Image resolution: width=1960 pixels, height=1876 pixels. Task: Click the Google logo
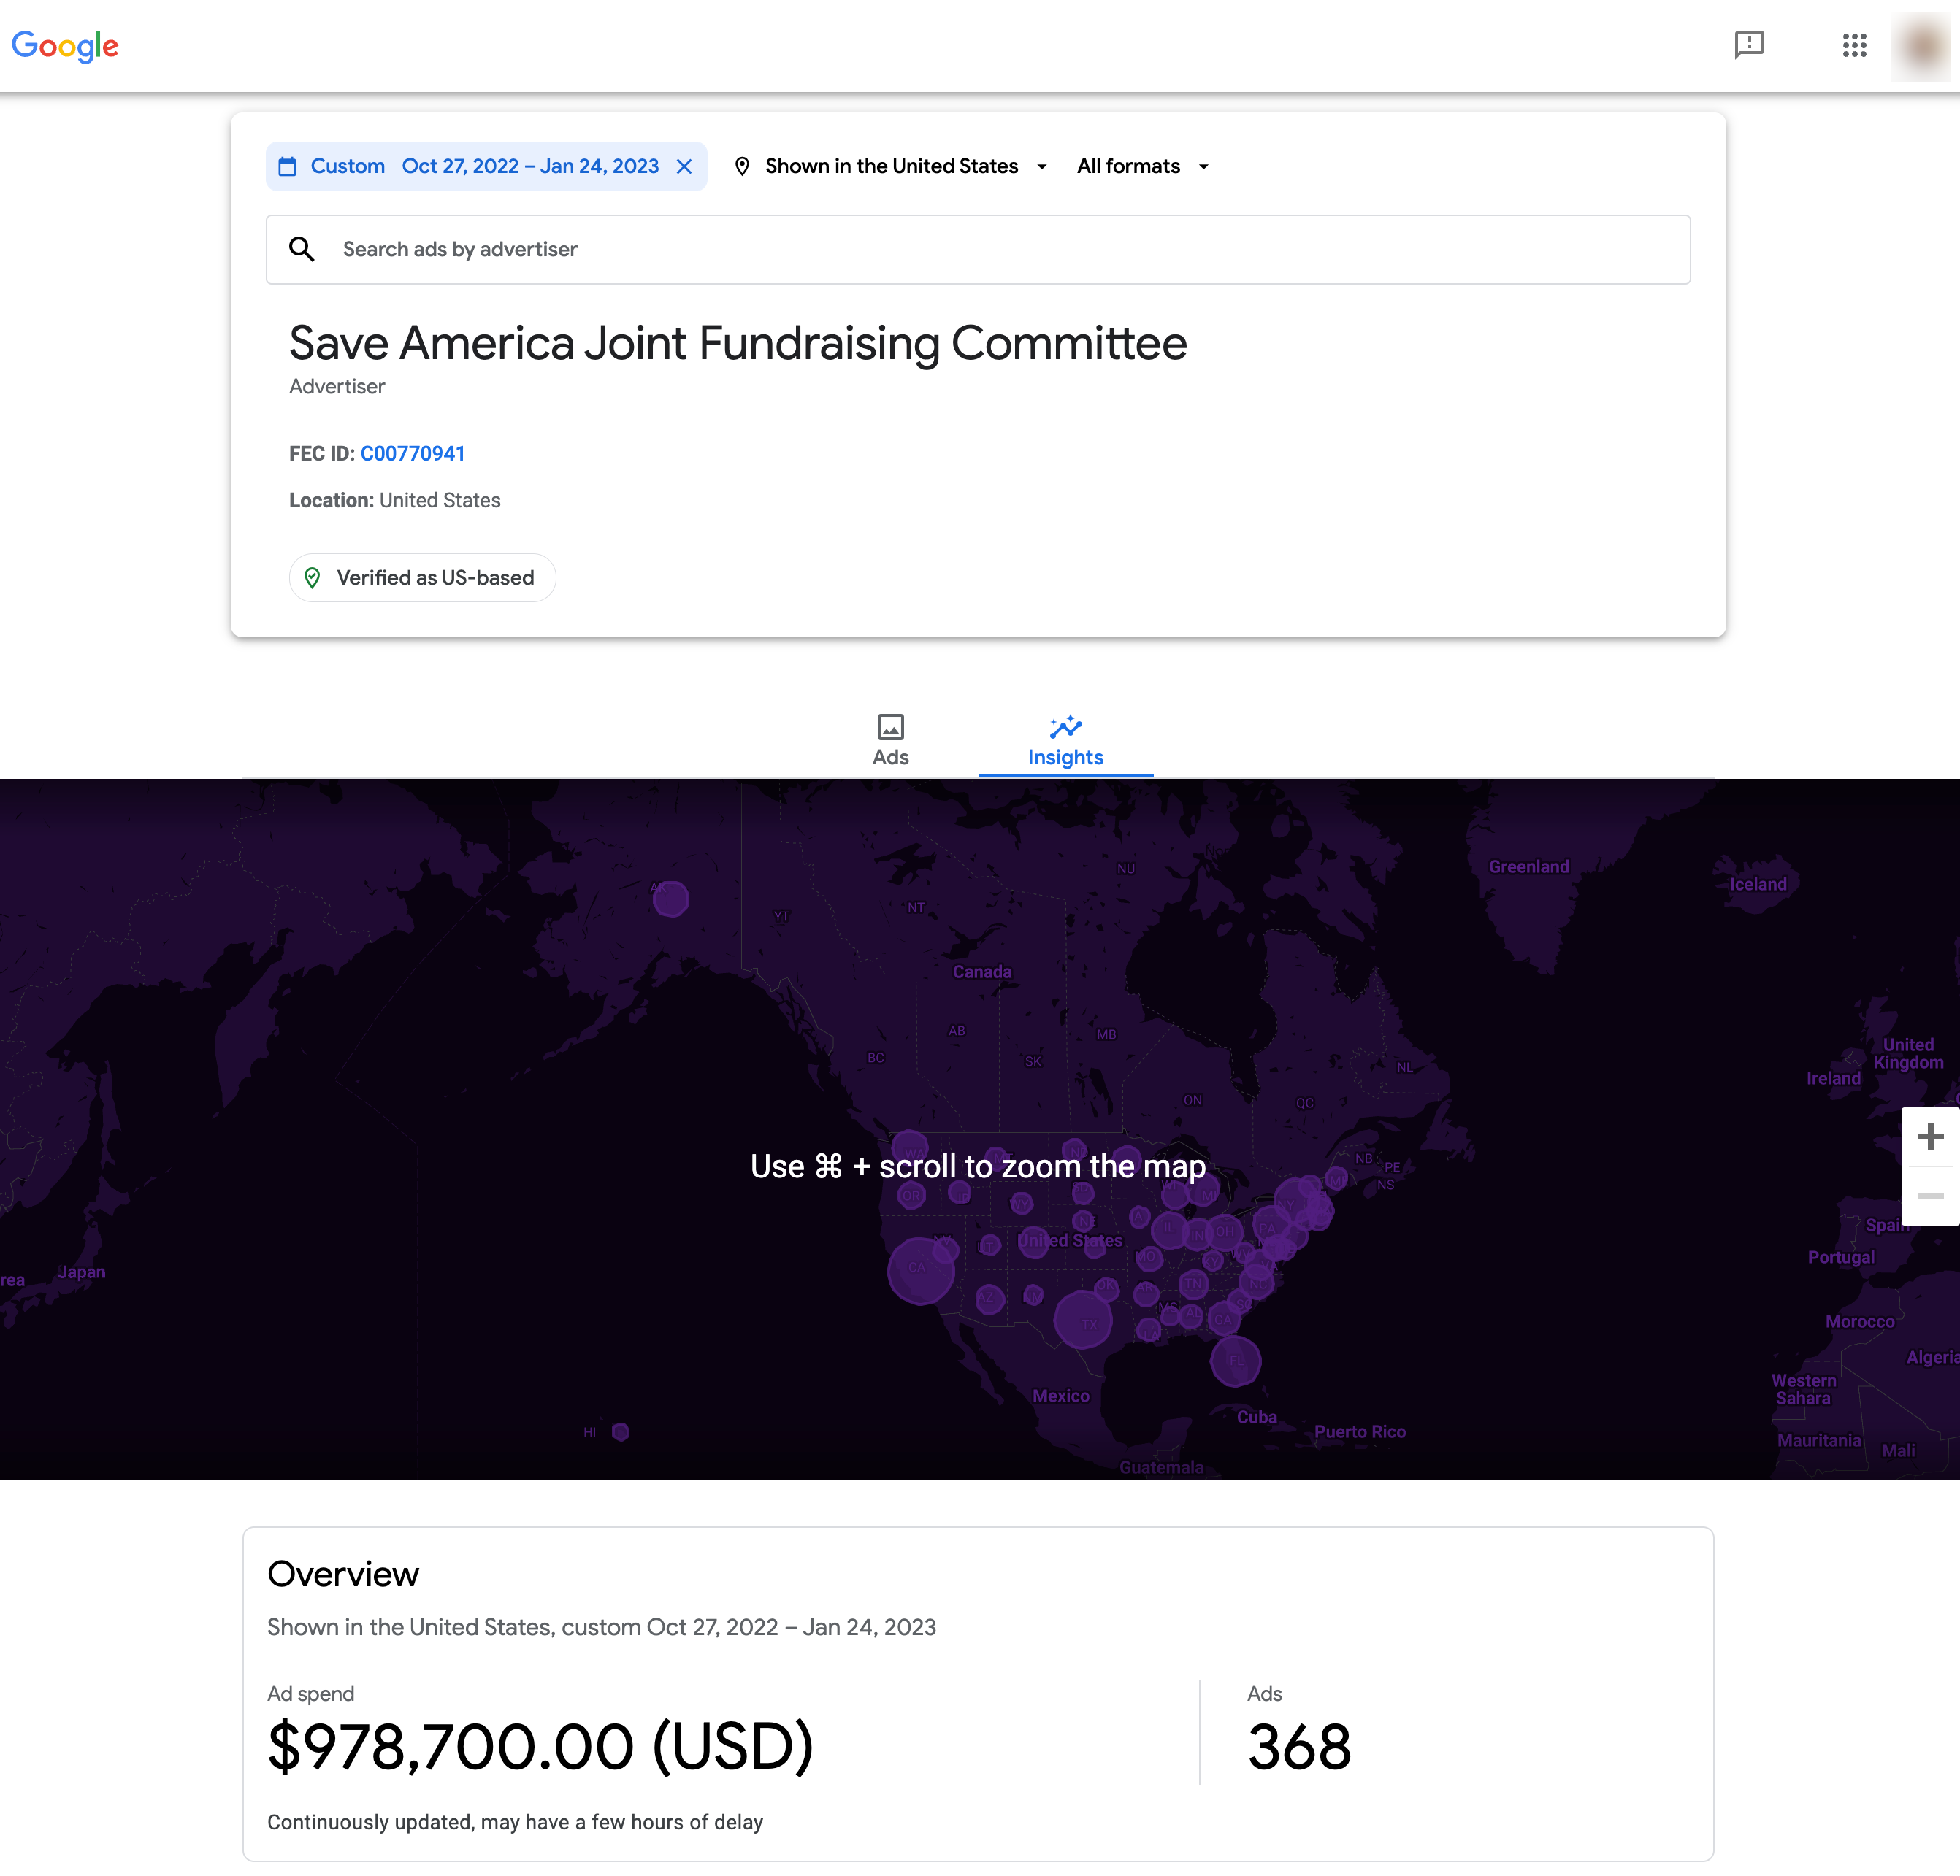point(65,46)
